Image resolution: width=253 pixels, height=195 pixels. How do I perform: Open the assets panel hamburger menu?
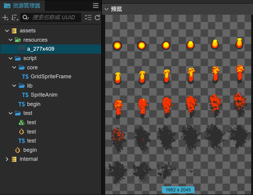[x=96, y=5]
